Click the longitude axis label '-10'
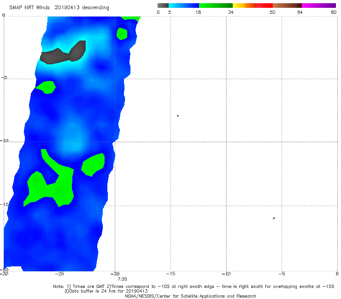The image size is (341, 299). point(226,274)
